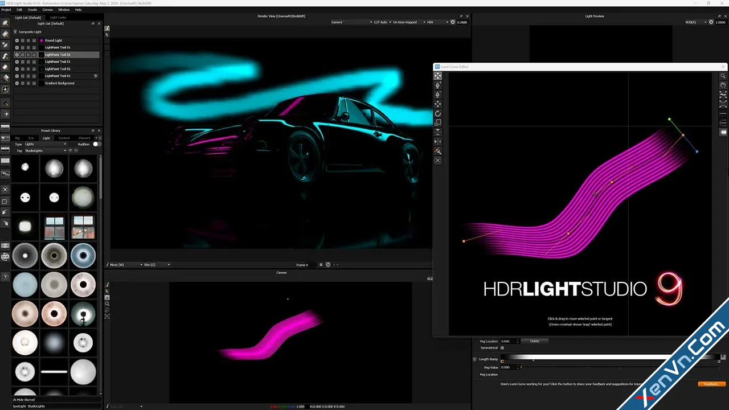Open the Project menu

point(6,10)
